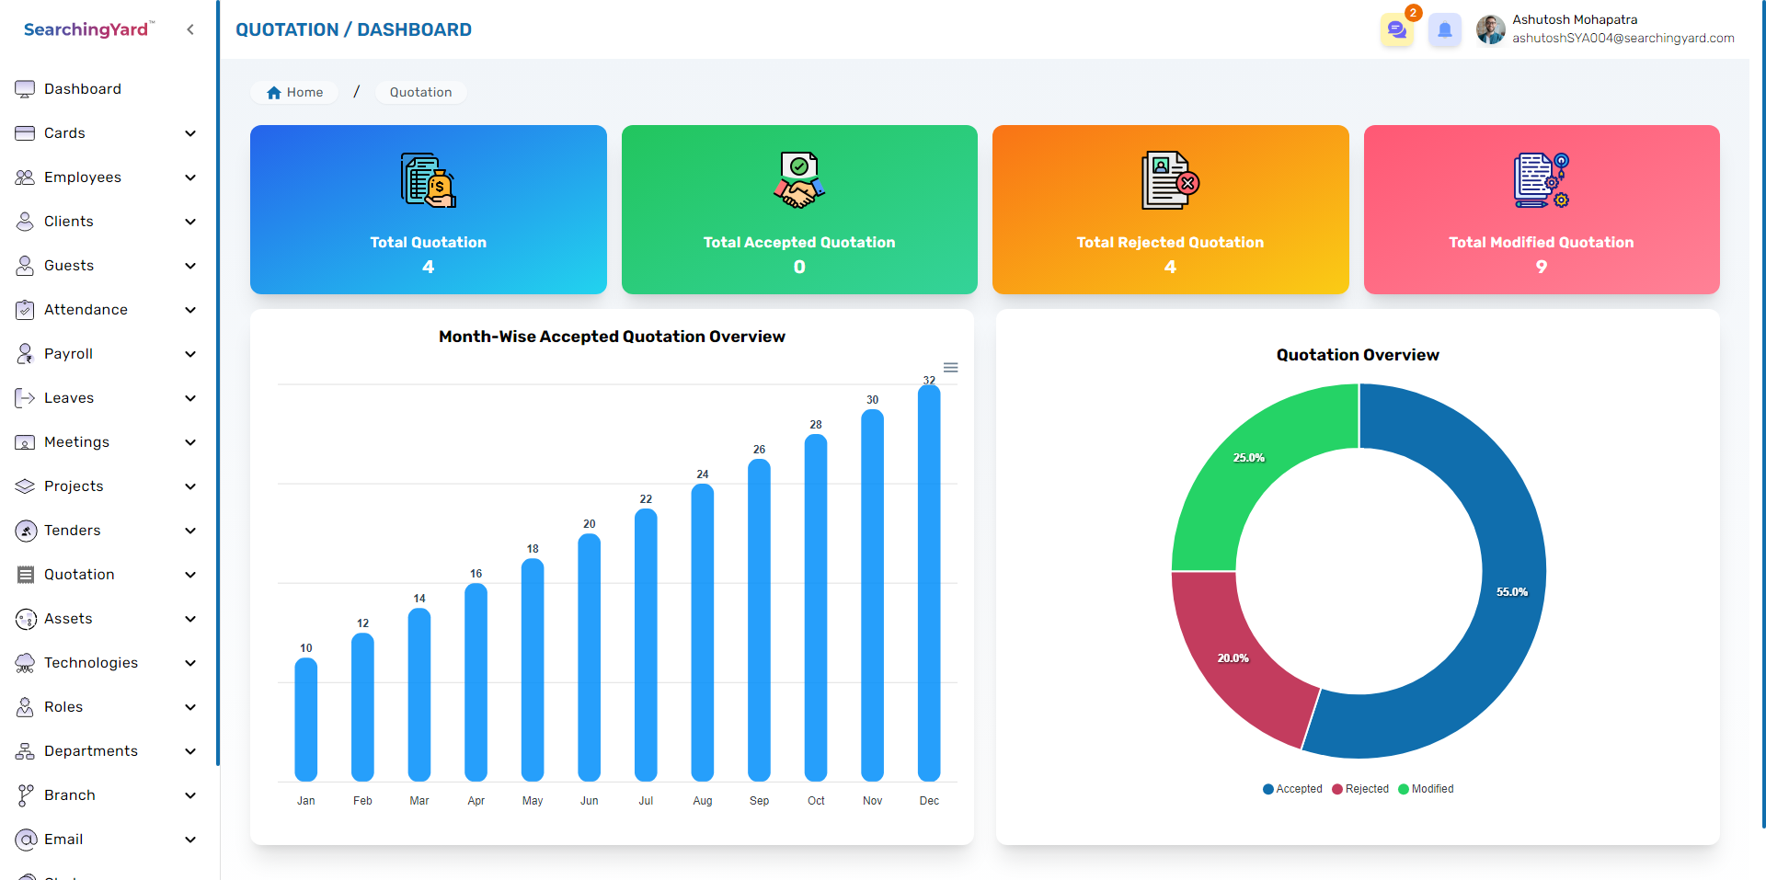Click the Total Rejected Quotation document icon

1170,180
